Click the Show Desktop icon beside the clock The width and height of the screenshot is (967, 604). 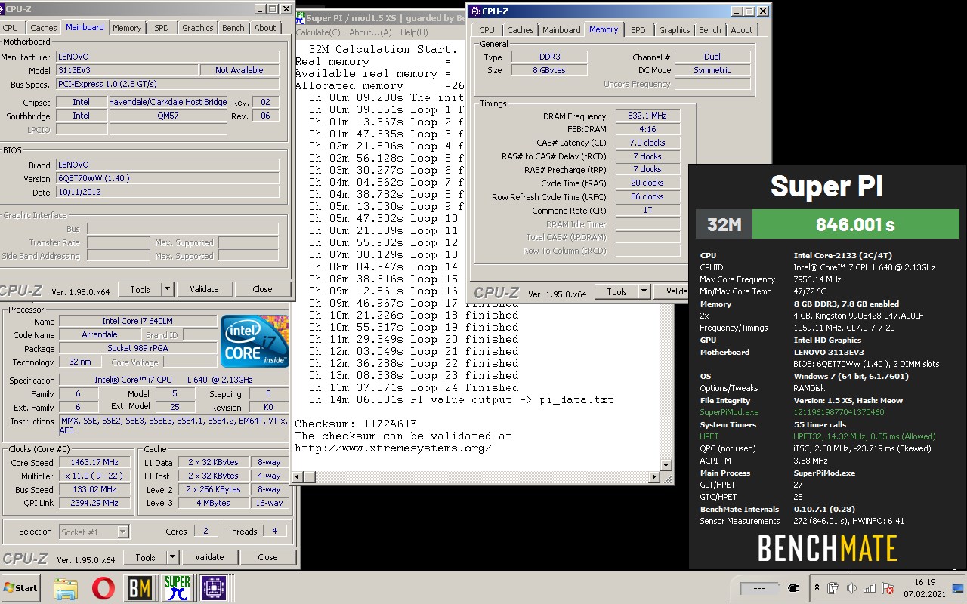point(958,588)
